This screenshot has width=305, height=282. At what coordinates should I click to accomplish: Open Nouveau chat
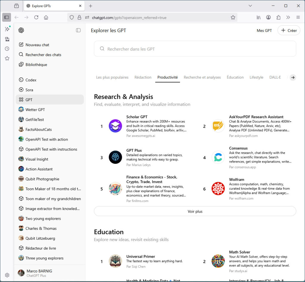37,45
